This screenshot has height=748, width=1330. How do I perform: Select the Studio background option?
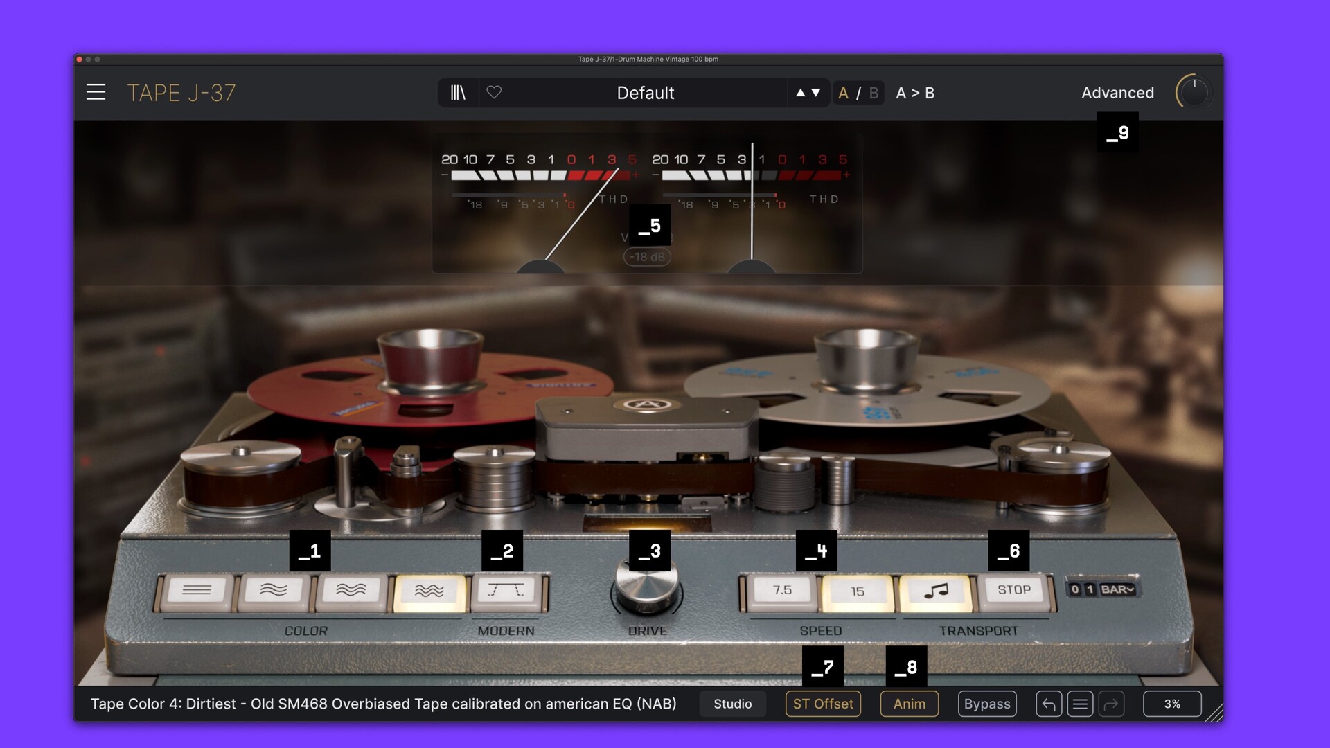click(732, 704)
